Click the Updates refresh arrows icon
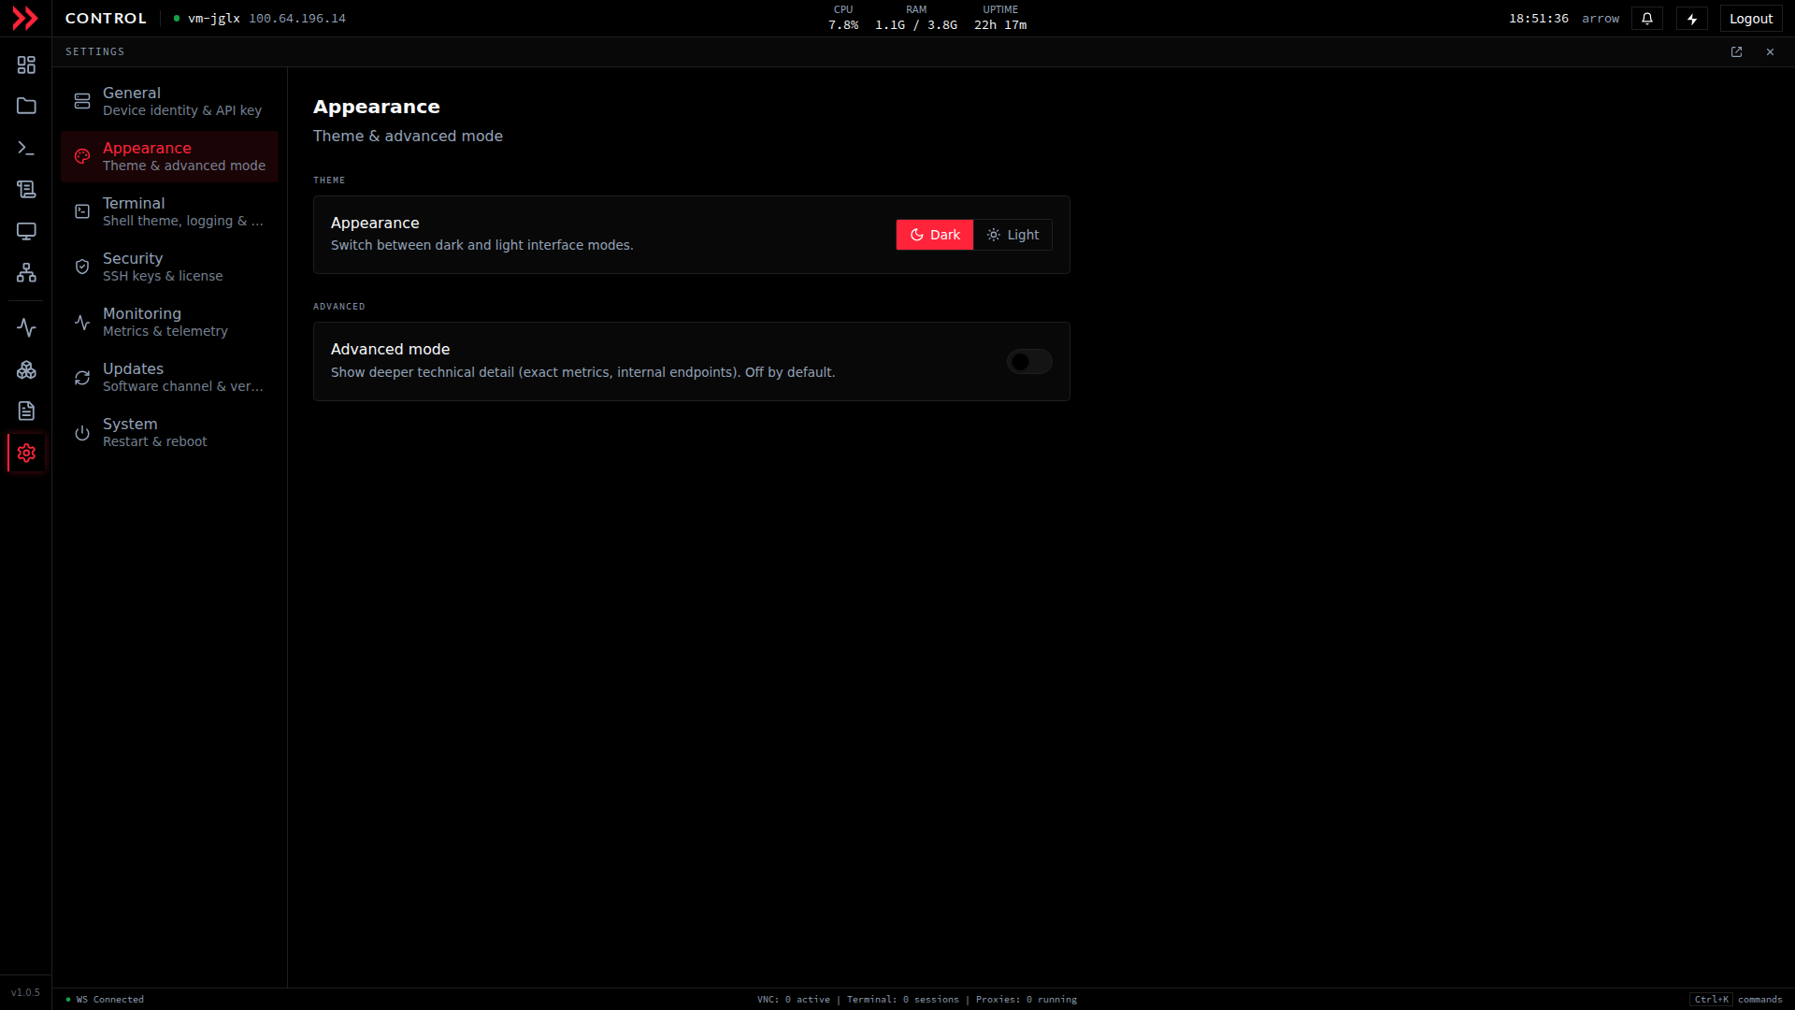Image resolution: width=1795 pixels, height=1010 pixels. tap(82, 377)
